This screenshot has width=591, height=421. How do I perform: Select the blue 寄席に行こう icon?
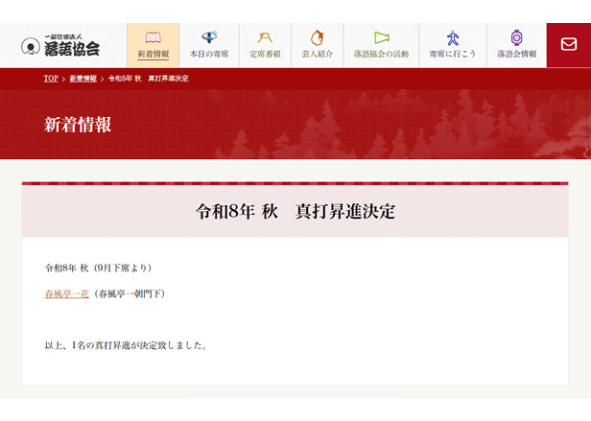click(453, 38)
